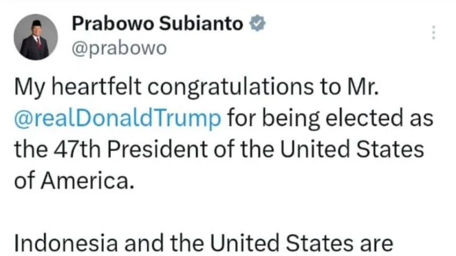Click the word 'heartfelt' in the tweet
Screen dimensions: 456x256
point(96,87)
